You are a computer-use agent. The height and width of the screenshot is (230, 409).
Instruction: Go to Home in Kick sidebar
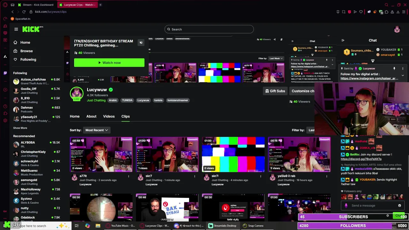coord(25,42)
